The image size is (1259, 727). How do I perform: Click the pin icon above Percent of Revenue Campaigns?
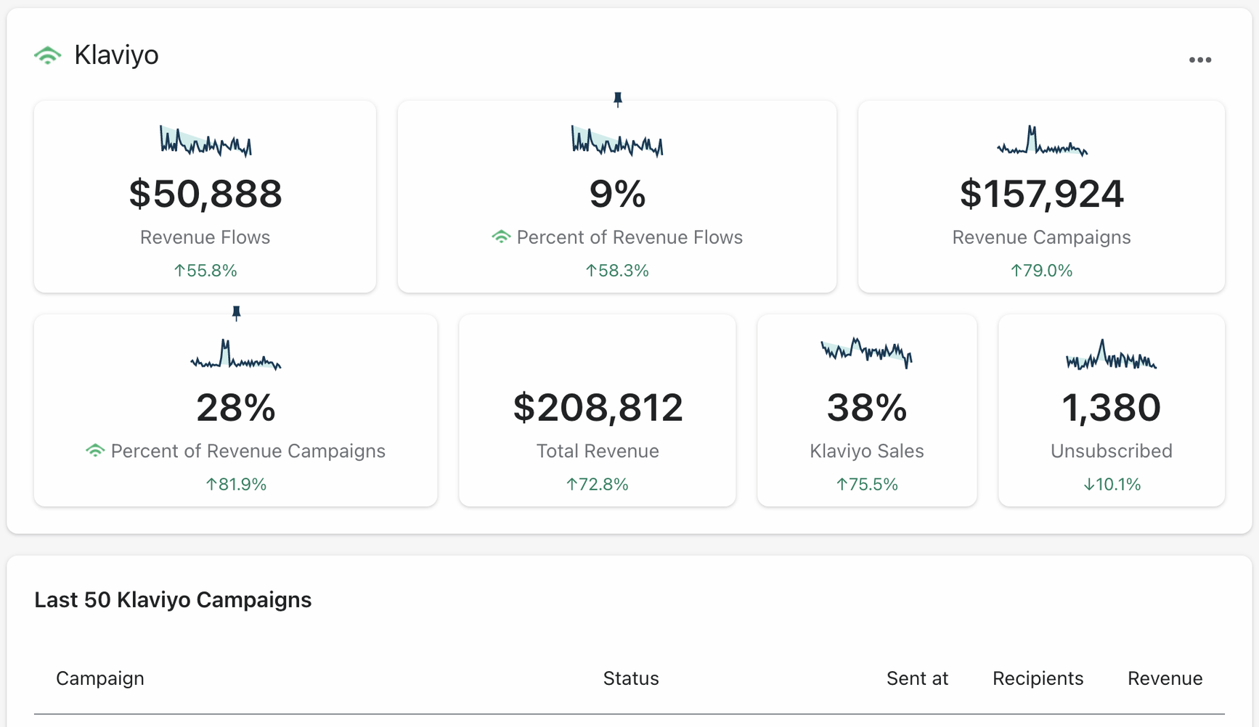coord(236,313)
